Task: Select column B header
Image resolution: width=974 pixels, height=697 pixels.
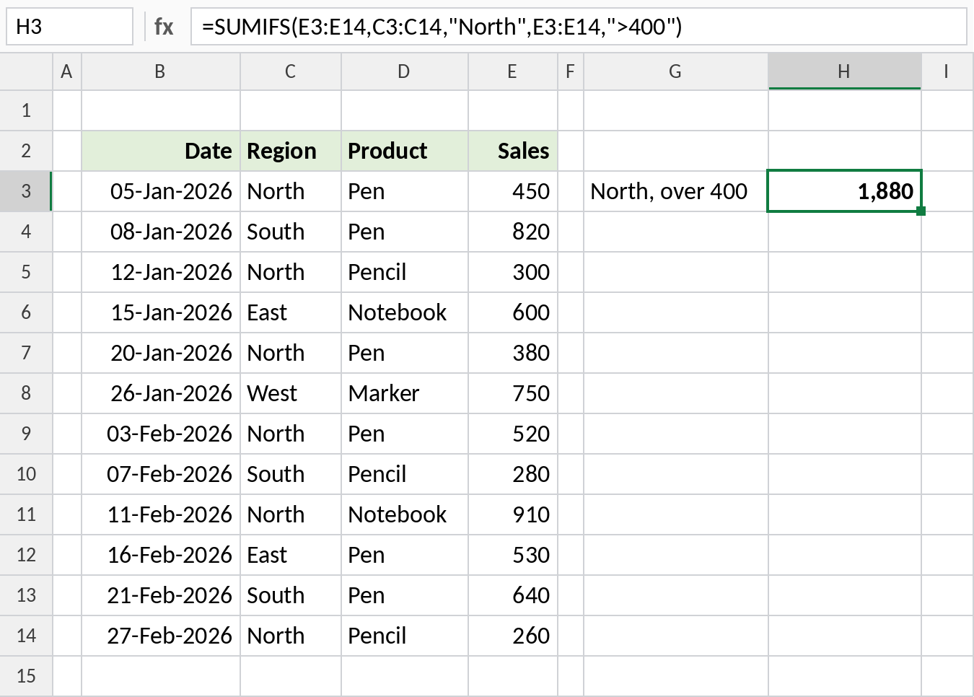Action: pos(161,71)
